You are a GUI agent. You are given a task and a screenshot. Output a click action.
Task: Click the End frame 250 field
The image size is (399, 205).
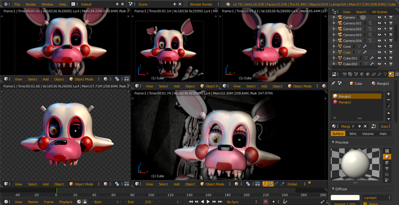[x=140, y=202]
